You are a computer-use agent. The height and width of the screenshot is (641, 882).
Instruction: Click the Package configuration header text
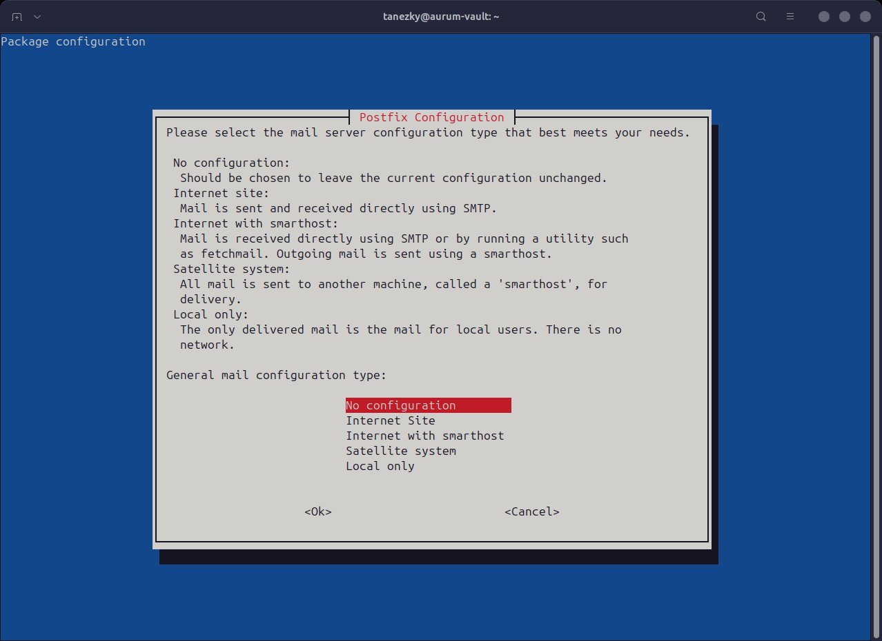73,41
